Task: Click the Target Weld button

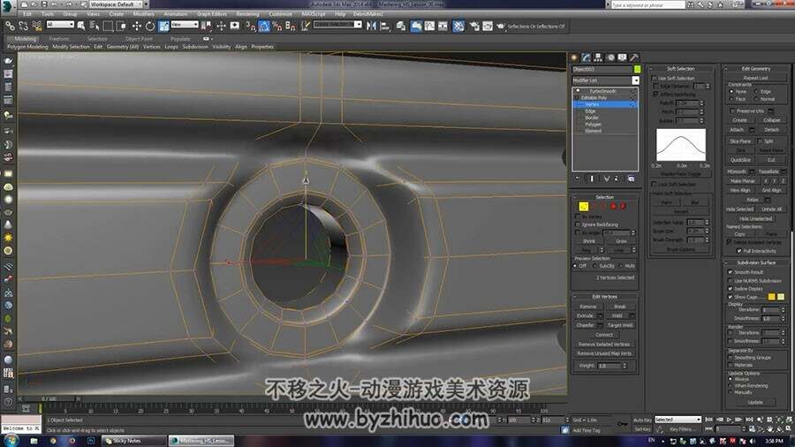Action: pos(620,325)
